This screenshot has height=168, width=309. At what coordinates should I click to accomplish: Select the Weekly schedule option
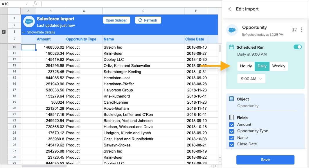[x=279, y=66]
